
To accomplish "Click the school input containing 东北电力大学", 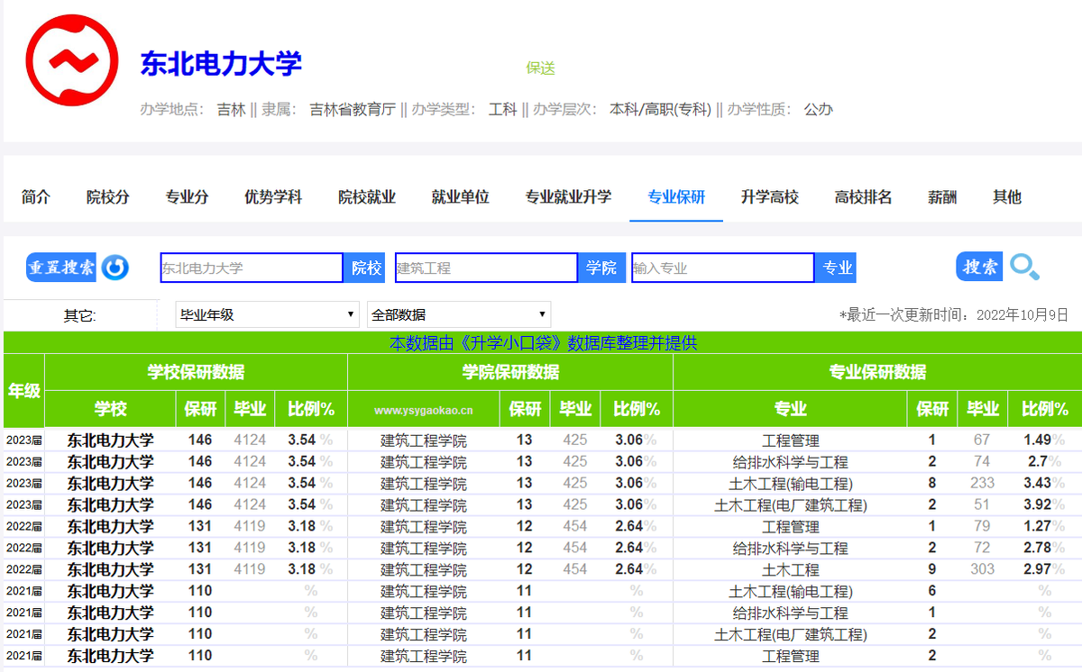I will [252, 268].
